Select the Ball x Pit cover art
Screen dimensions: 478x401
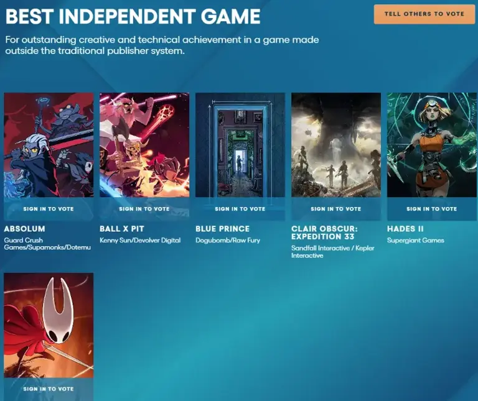[x=144, y=145]
